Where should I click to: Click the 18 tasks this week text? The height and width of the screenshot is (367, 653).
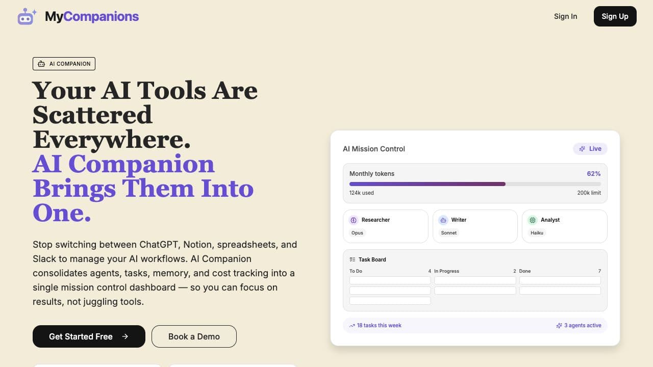[379, 326]
